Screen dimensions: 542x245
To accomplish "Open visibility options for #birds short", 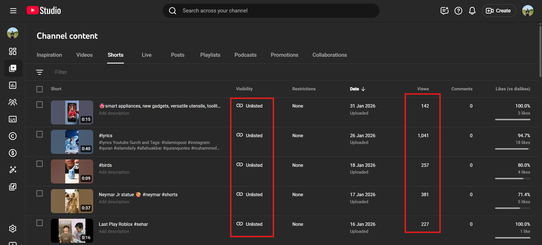I will (x=250, y=165).
